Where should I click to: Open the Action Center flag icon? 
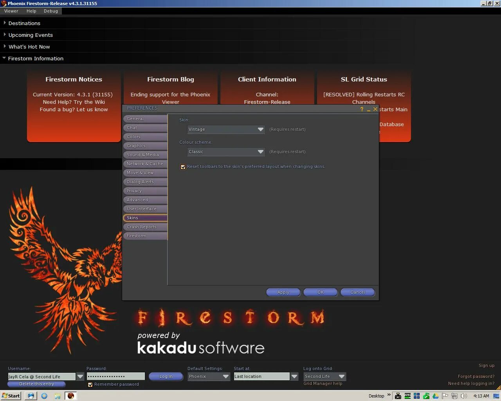[x=445, y=396]
